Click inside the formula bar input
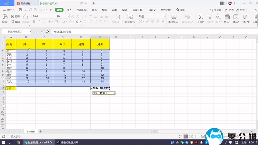The height and width of the screenshot is (145, 258). pyautogui.click(x=145, y=32)
